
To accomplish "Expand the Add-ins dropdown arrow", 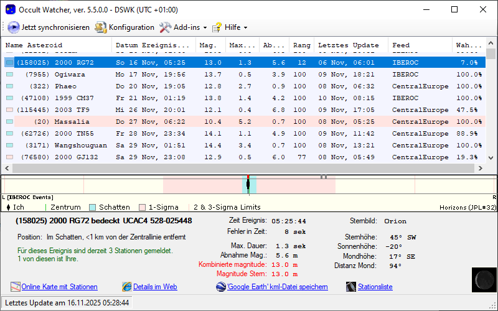I will [205, 28].
